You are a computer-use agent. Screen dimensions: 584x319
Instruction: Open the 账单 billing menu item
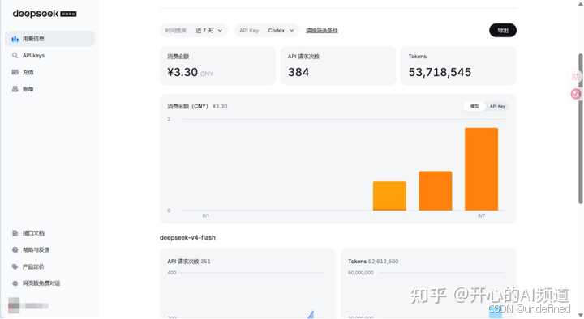tap(50, 89)
